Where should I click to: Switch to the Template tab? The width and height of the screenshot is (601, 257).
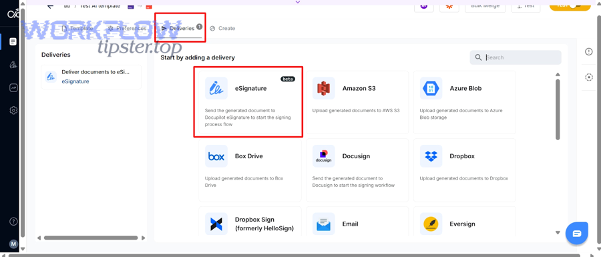(x=77, y=28)
